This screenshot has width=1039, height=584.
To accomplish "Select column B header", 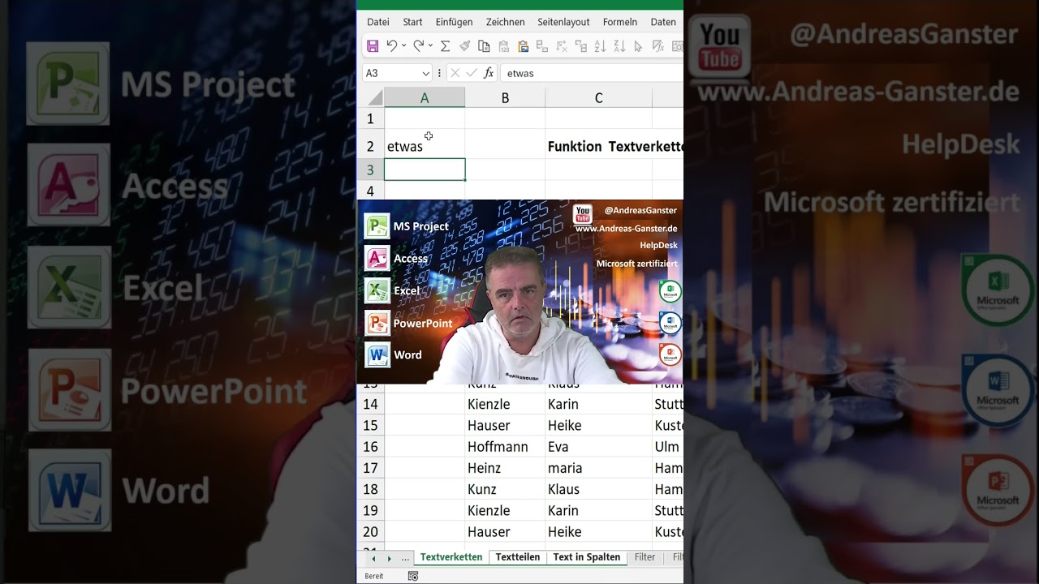I will pyautogui.click(x=505, y=98).
